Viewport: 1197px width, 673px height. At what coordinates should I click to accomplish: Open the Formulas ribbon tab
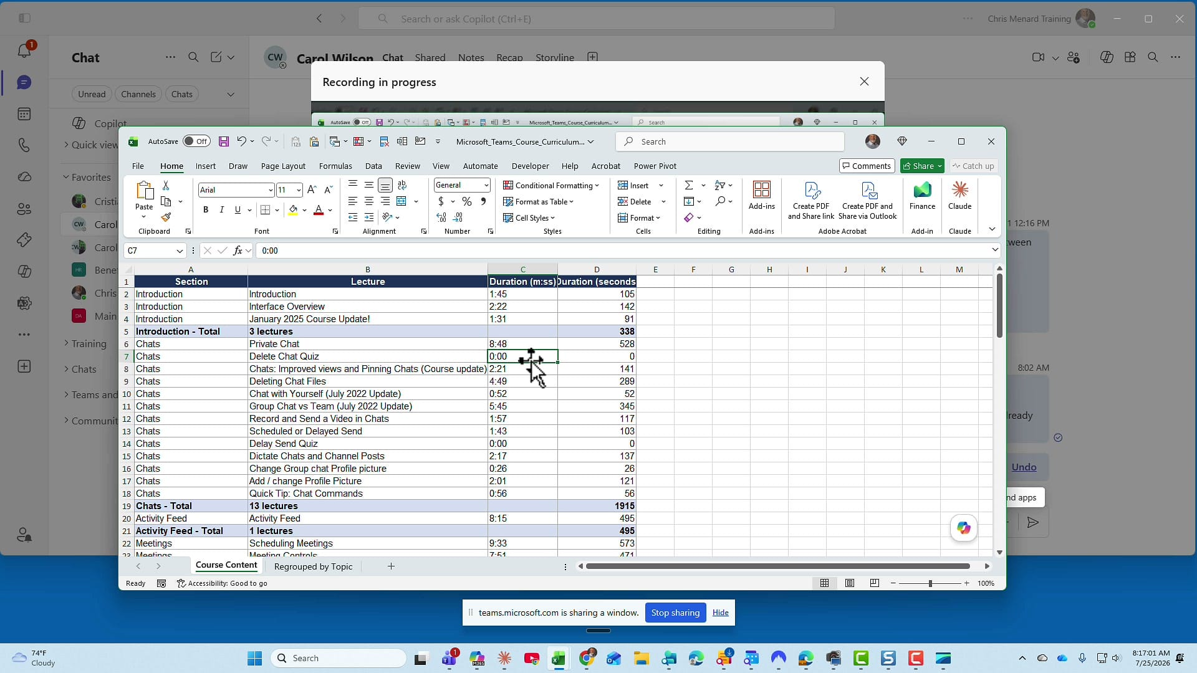(335, 166)
